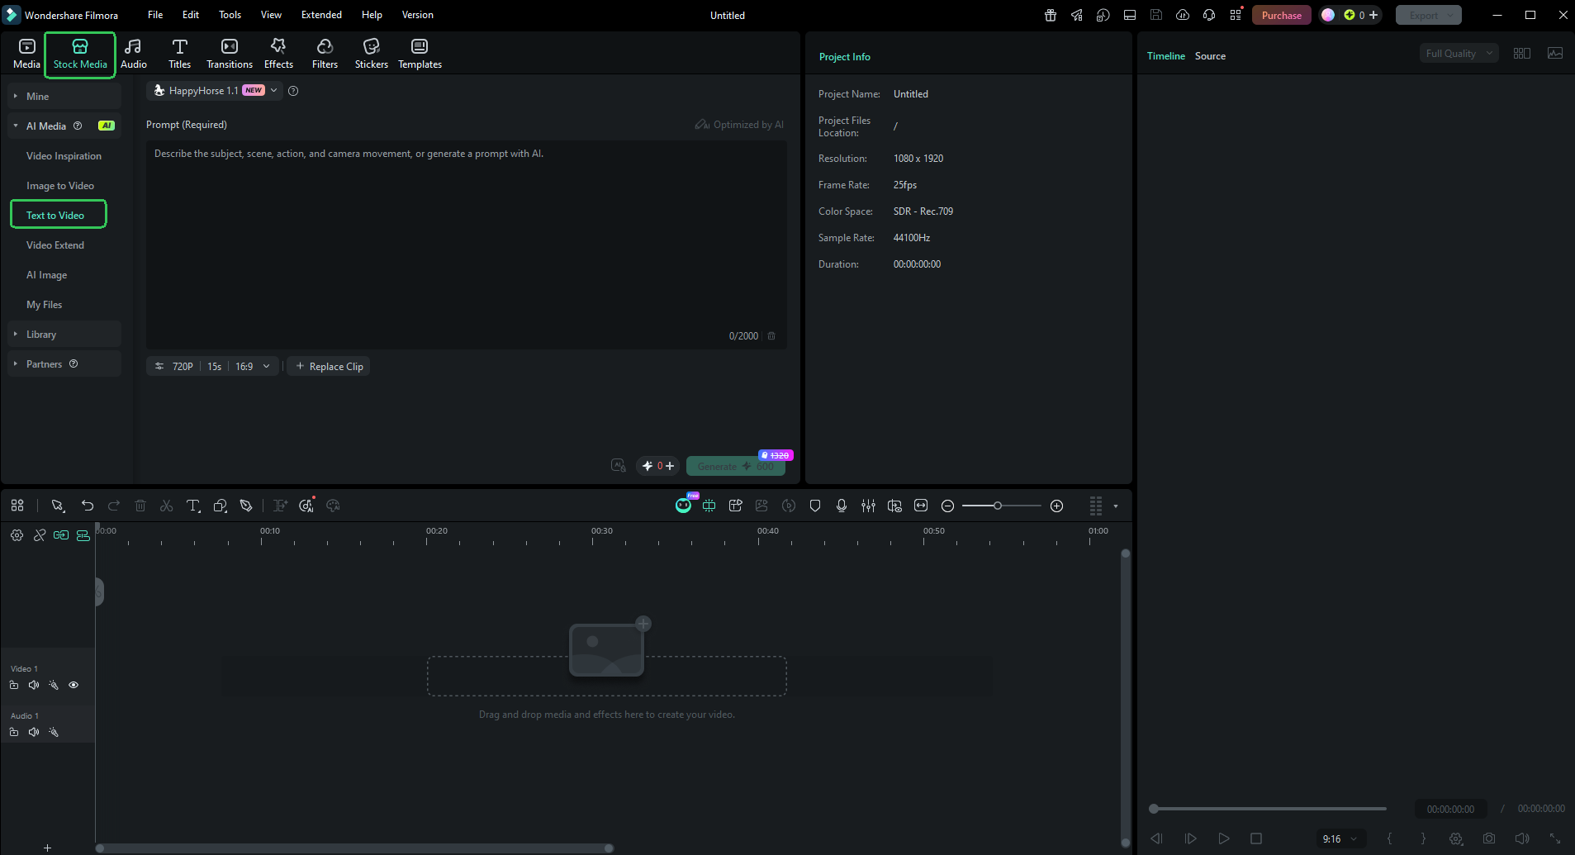Switch to the Stickers tab
The image size is (1575, 855).
[x=372, y=54]
